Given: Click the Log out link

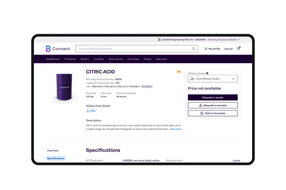Looking at the screenshot, I should click(x=228, y=48).
